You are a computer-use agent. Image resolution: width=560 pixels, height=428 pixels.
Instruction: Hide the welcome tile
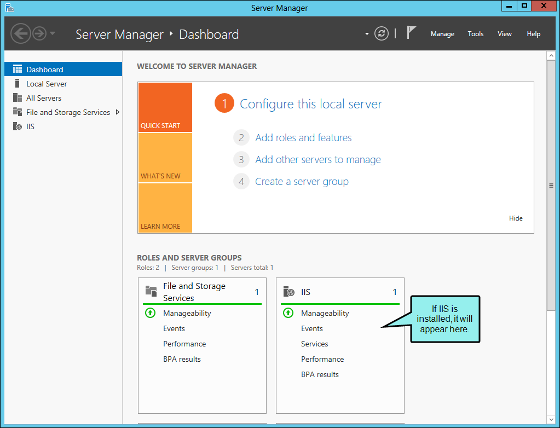[x=516, y=218]
